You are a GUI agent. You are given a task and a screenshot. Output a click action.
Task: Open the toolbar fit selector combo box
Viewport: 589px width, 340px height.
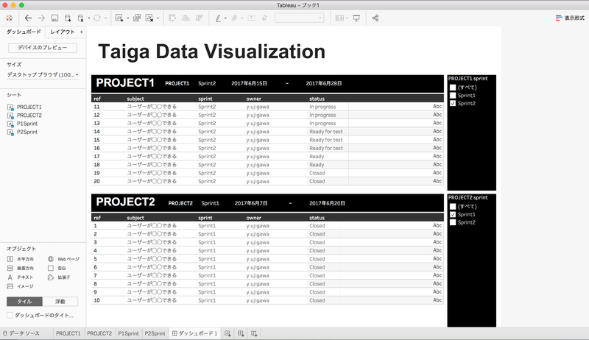point(299,18)
